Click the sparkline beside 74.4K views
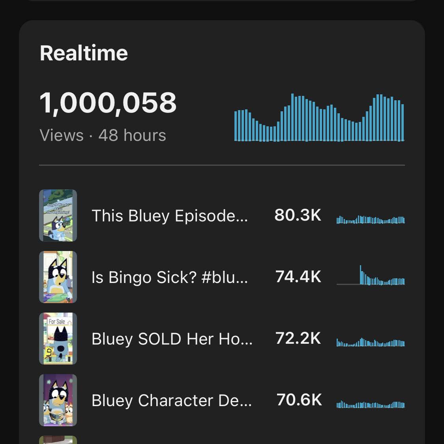Screen dimensions: 444x444 (371, 277)
